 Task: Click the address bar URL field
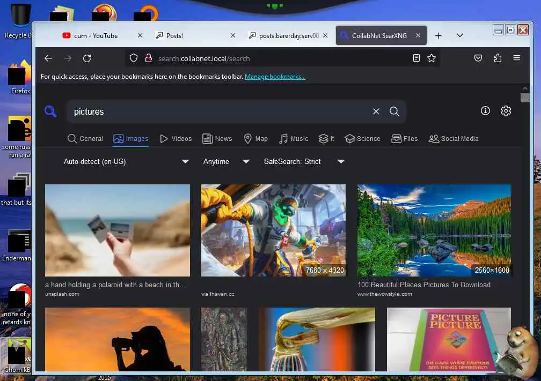(283, 58)
